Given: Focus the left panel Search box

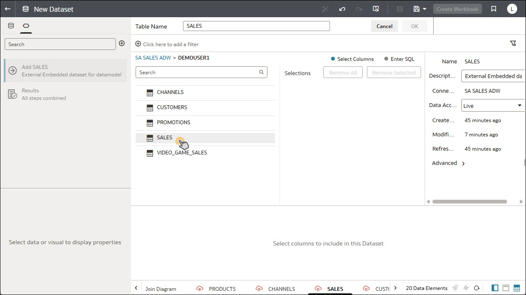Looking at the screenshot, I should [x=60, y=44].
